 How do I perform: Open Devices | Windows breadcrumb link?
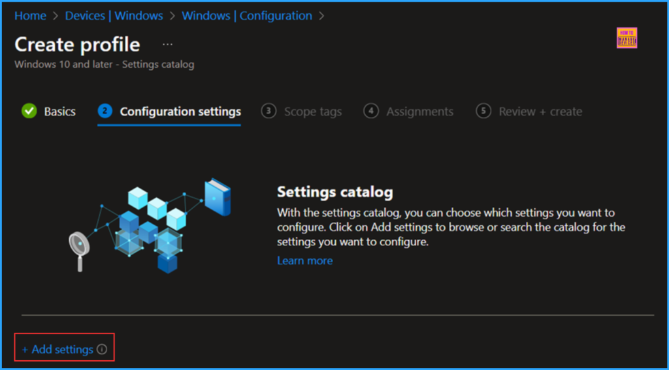[114, 16]
